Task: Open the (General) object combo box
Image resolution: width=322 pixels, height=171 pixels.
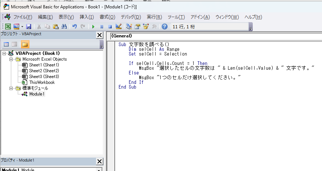Action: pos(216,36)
